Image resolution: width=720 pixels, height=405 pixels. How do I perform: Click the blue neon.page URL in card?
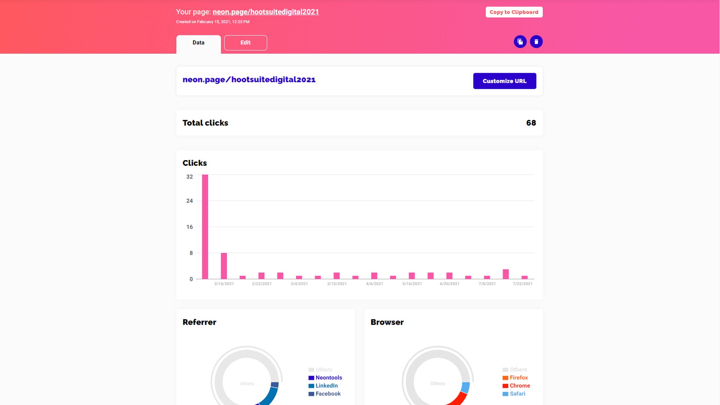pyautogui.click(x=249, y=79)
